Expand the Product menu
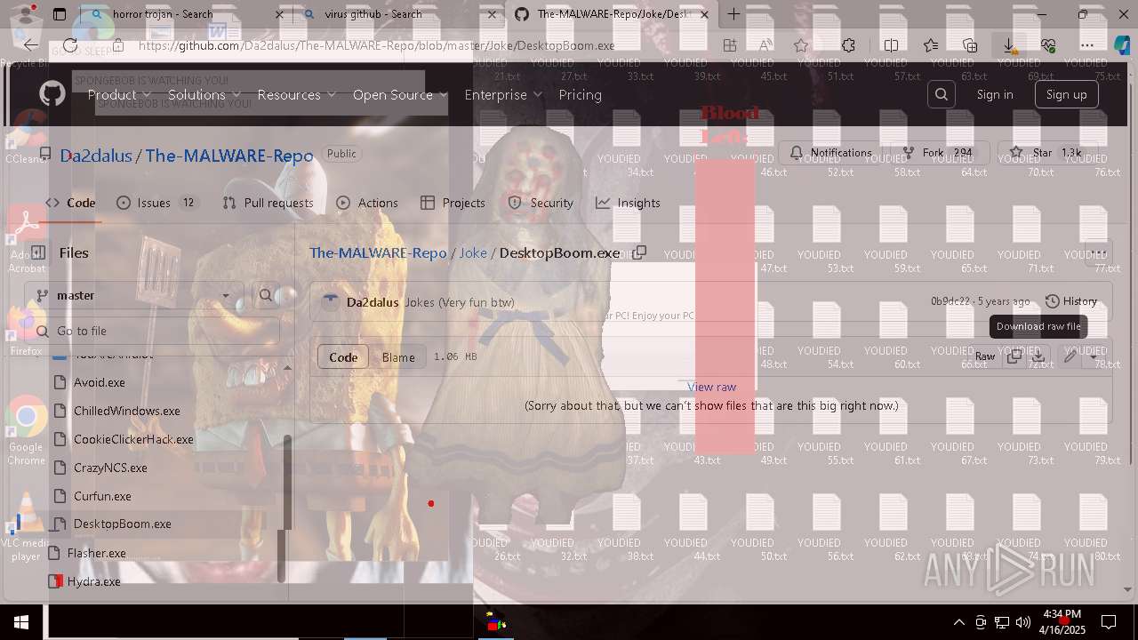 pos(119,94)
